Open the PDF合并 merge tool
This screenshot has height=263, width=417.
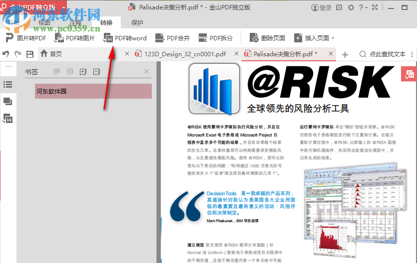172,38
